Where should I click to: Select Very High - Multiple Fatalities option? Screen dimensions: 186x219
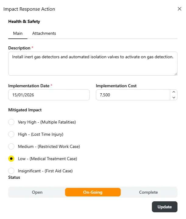pyautogui.click(x=11, y=122)
